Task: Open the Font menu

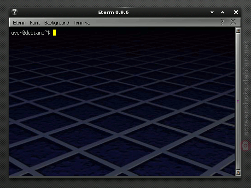Action: [35, 23]
